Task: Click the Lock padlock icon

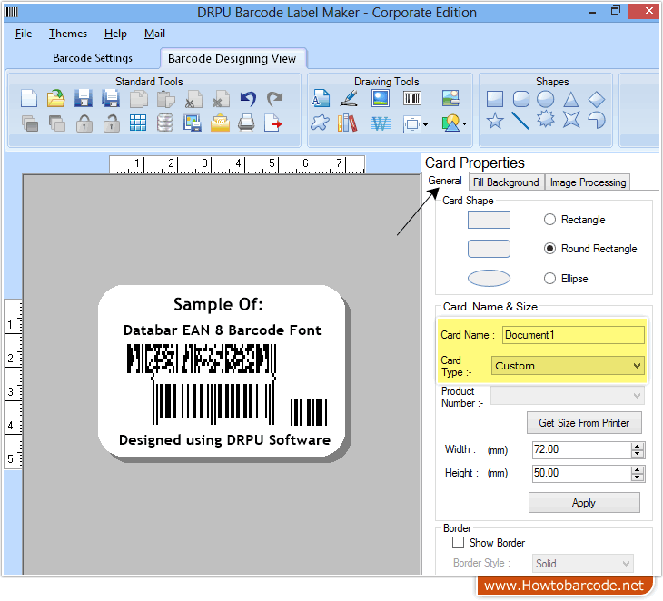Action: pos(84,123)
